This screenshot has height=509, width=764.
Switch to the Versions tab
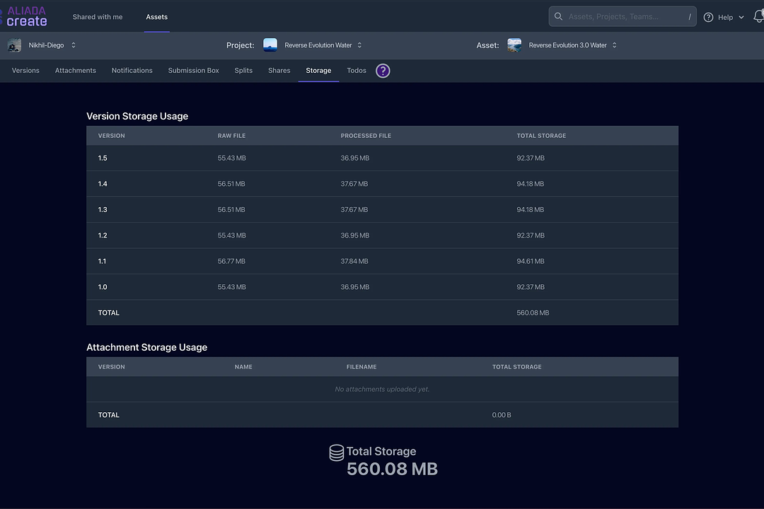25,71
